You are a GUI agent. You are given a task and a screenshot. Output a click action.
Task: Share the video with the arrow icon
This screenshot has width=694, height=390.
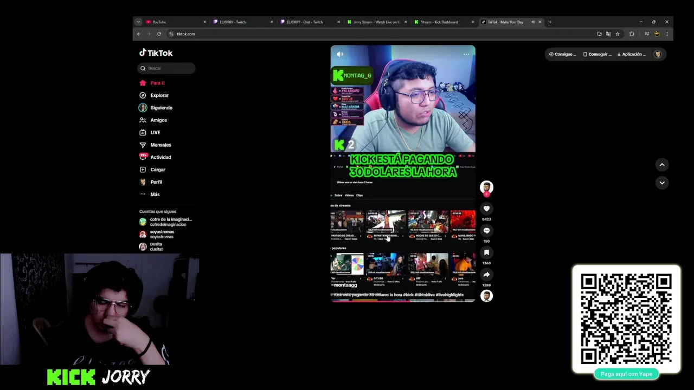coord(486,275)
